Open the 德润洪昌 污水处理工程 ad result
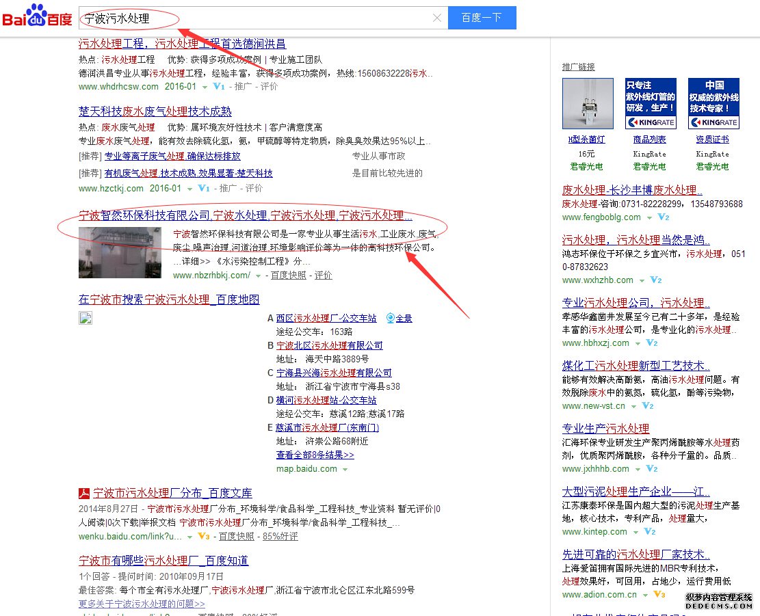The width and height of the screenshot is (760, 616). (x=182, y=44)
